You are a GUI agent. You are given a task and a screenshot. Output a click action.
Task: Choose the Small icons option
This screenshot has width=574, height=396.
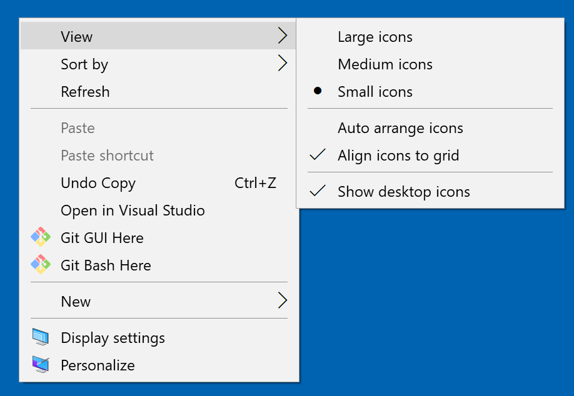coord(430,91)
